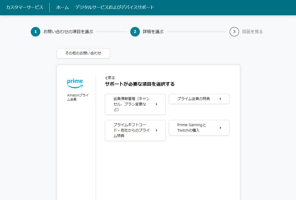Viewport: 296px width, 200px height.
Task: Click chevron on プライム会員の特典 card
Action: [220, 99]
